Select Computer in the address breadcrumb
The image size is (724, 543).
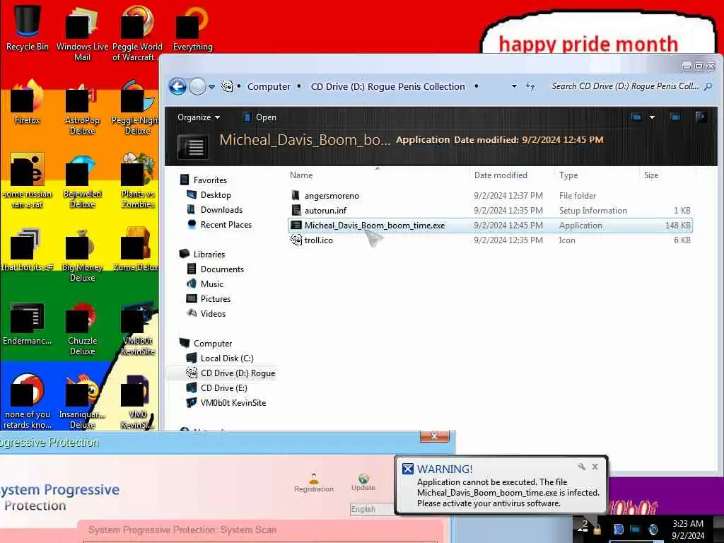point(269,86)
